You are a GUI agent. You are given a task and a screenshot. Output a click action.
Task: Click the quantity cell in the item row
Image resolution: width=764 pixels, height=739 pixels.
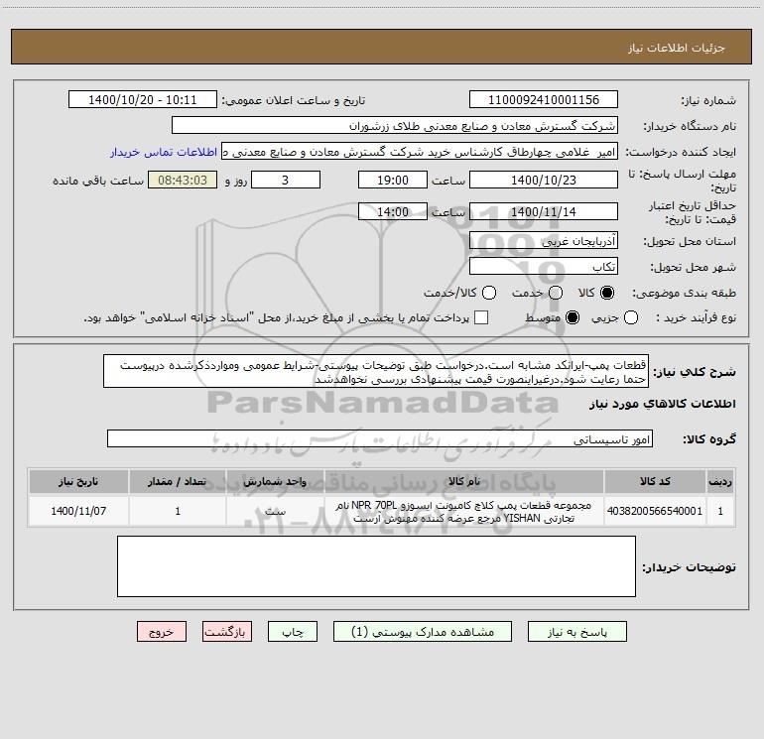(x=178, y=511)
